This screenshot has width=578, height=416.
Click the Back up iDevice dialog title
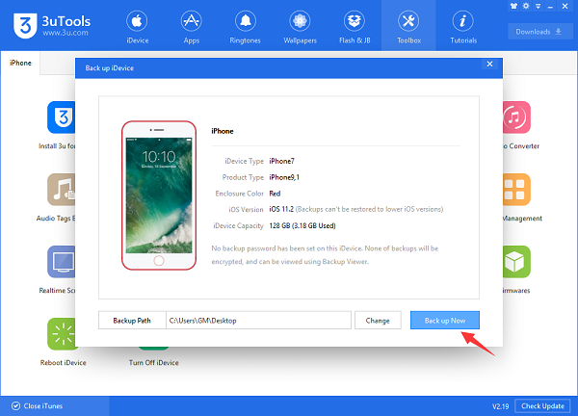(x=110, y=68)
